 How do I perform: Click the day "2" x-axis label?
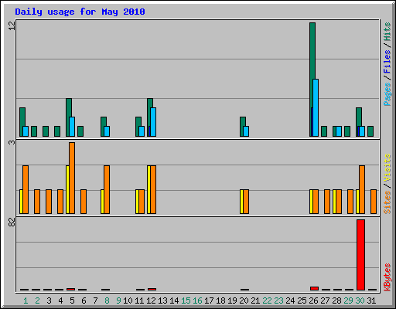(37, 301)
